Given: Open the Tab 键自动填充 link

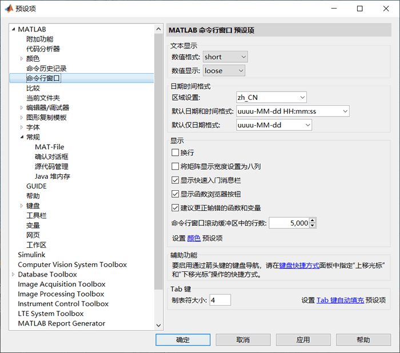Looking at the screenshot, I should coord(341,300).
